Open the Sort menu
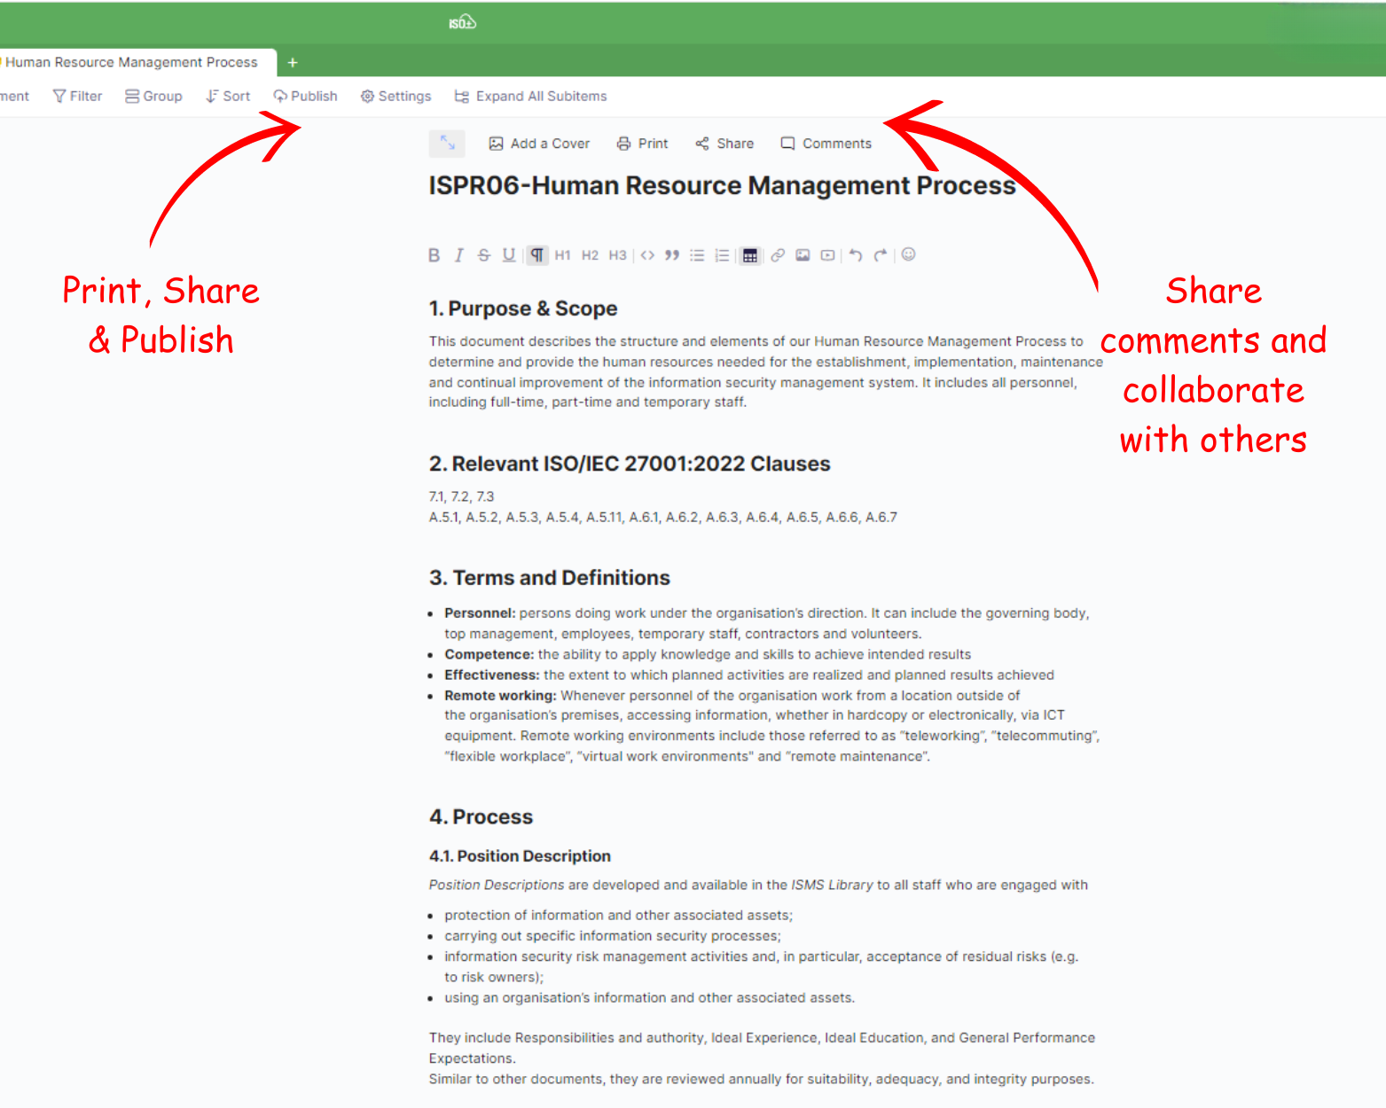 228,96
